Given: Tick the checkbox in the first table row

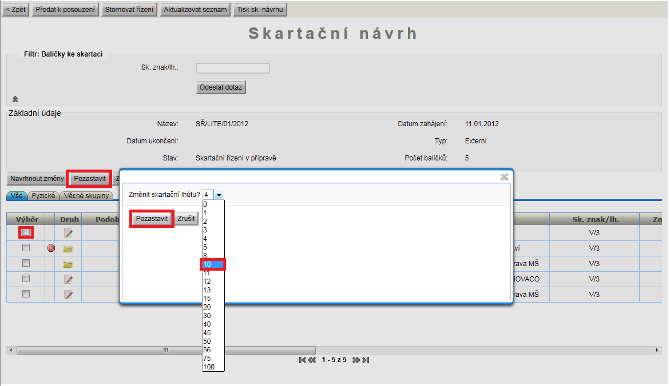Looking at the screenshot, I should (x=26, y=232).
